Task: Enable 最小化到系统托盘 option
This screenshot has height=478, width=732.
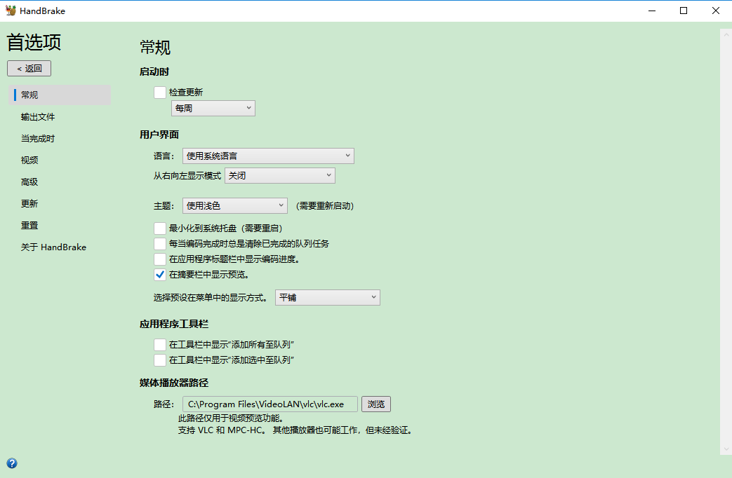Action: click(160, 228)
